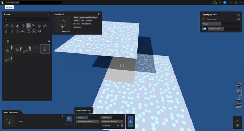Click the America tag
This screenshot has width=244, height=131.
click(x=76, y=21)
